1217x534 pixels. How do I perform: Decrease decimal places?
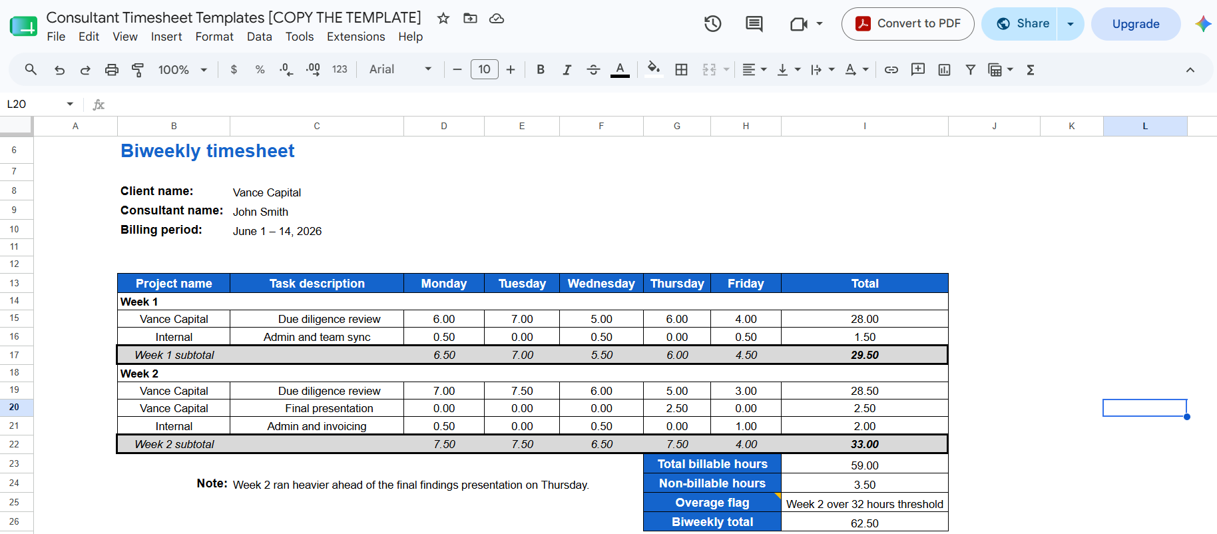286,69
